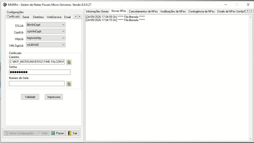
Task: Open the SSLLib dropdown
Action: (x=46, y=25)
